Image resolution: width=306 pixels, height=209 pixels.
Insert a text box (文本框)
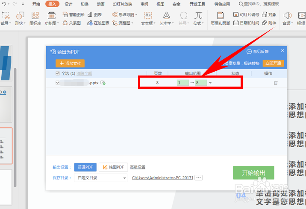coord(148,18)
